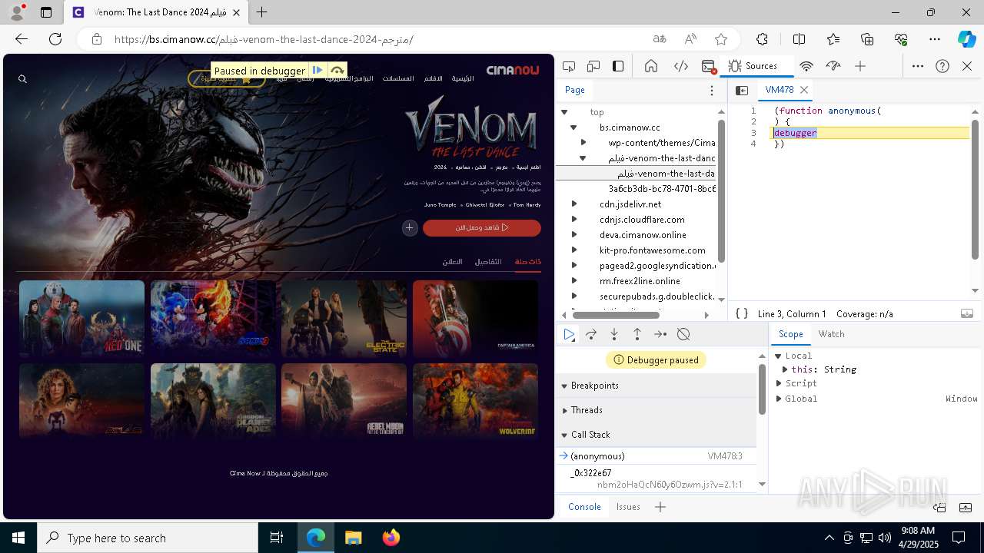Select the (anonymous) call stack frame
Image resolution: width=984 pixels, height=553 pixels.
pos(657,456)
